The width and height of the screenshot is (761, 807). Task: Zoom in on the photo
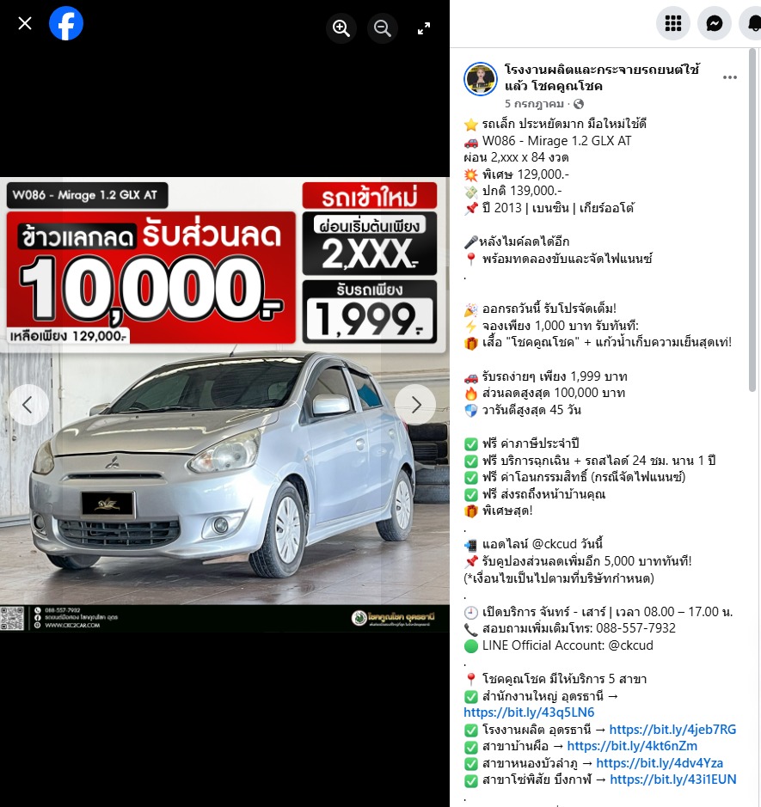point(341,28)
